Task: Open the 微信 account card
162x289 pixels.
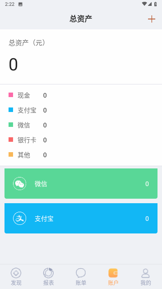Action: 81,184
